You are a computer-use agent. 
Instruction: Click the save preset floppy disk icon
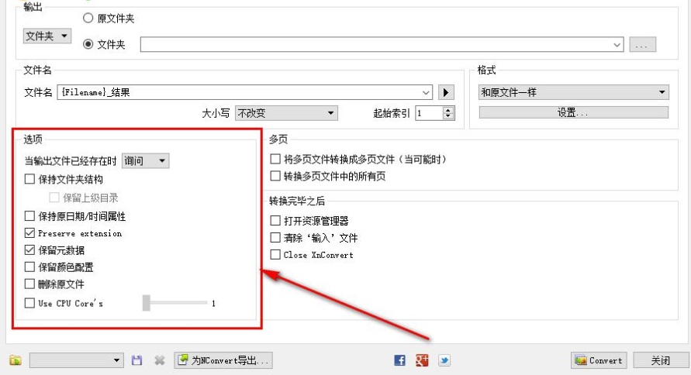click(136, 360)
